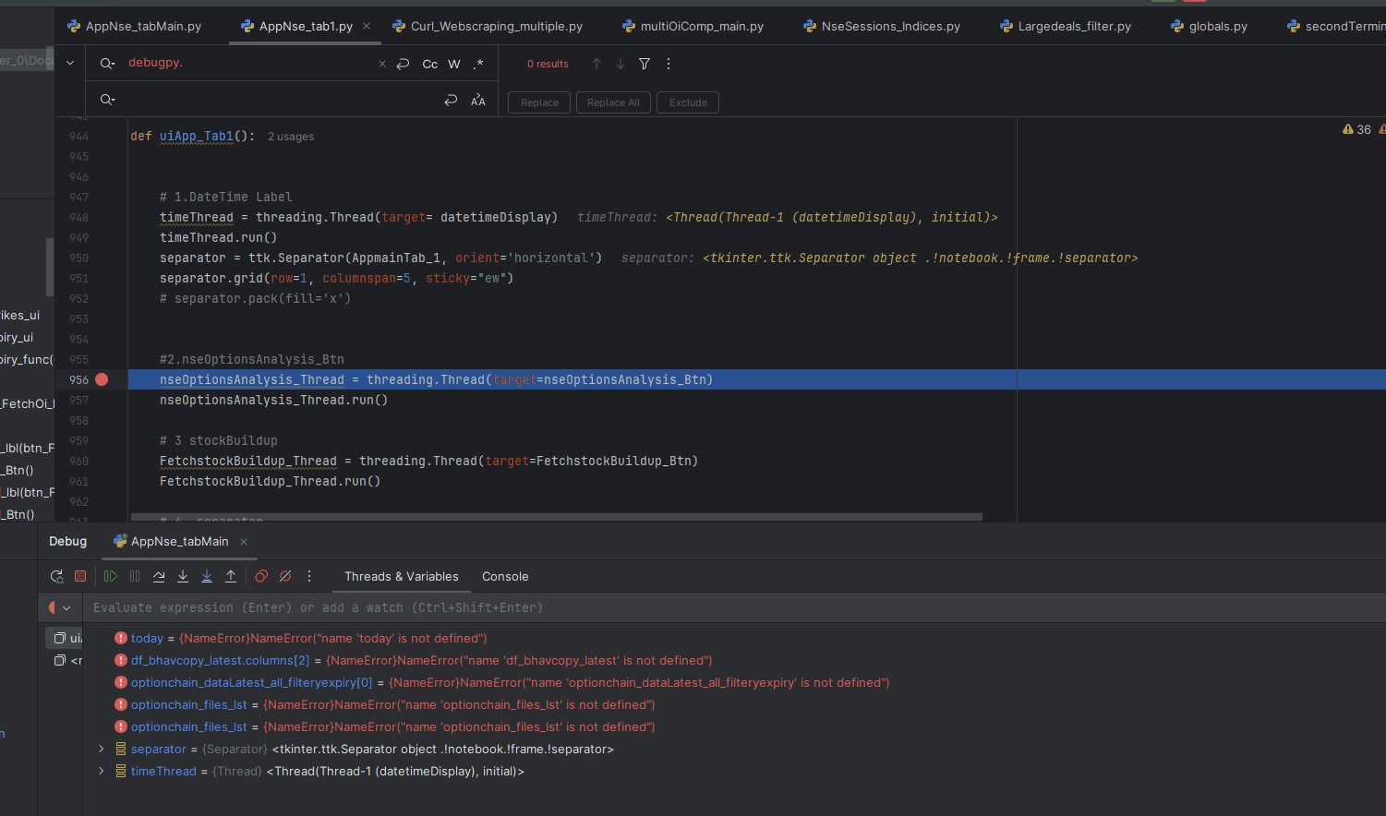Enable the Regex (.*) search option
1386x816 pixels.
[x=477, y=64]
